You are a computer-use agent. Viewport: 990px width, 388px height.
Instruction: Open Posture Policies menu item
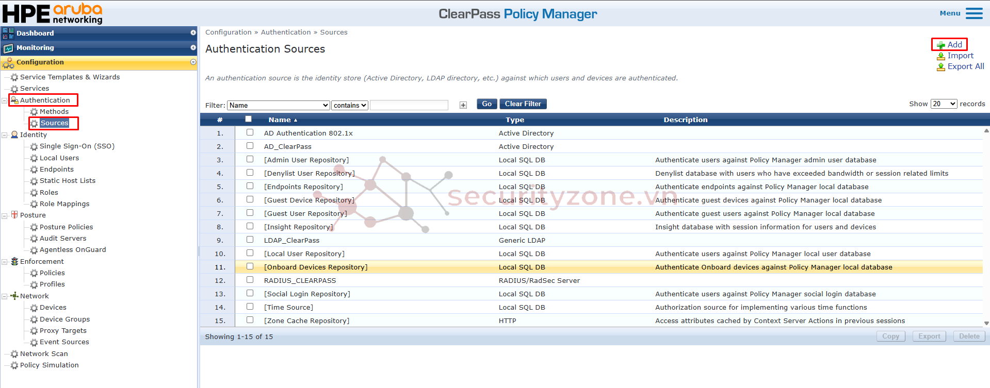[66, 227]
